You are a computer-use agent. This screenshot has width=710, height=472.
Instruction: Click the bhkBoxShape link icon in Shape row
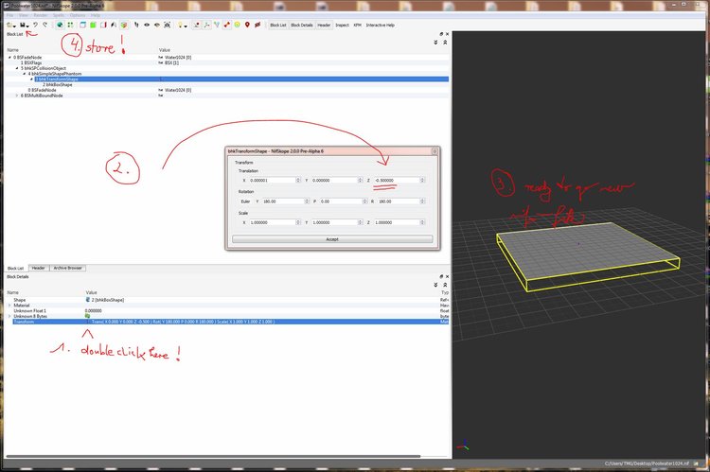88,300
